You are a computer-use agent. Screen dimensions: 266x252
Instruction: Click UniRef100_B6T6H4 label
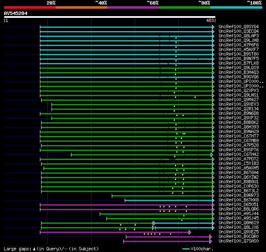(239, 173)
